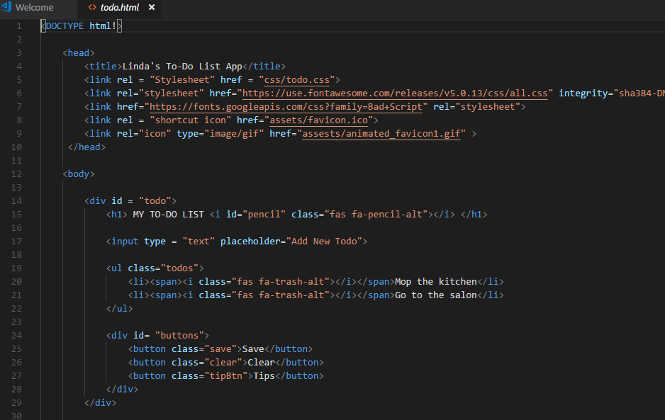Click the opening head tag

click(x=79, y=53)
